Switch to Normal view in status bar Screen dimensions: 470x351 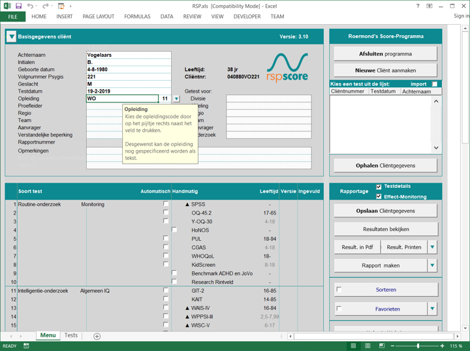point(353,346)
